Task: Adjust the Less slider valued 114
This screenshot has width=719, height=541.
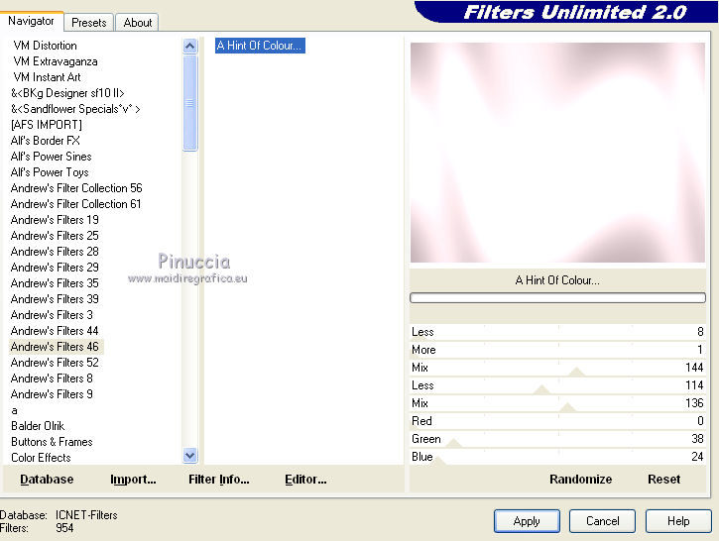Action: point(557,385)
